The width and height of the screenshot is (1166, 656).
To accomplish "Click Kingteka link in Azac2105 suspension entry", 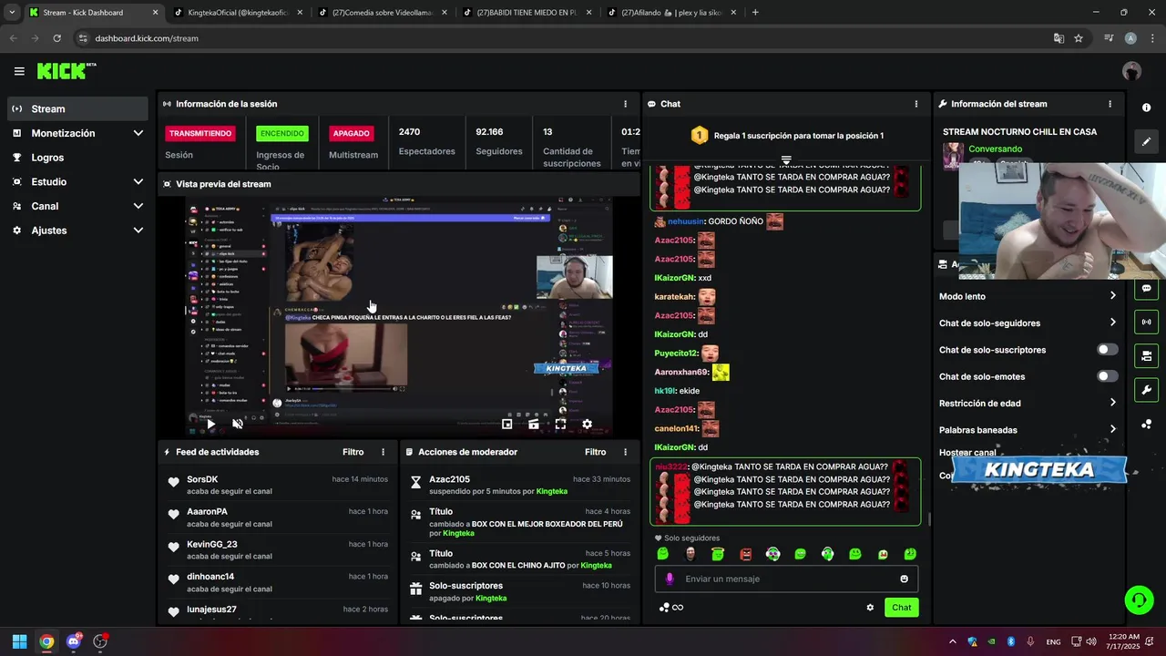I will click(x=552, y=491).
